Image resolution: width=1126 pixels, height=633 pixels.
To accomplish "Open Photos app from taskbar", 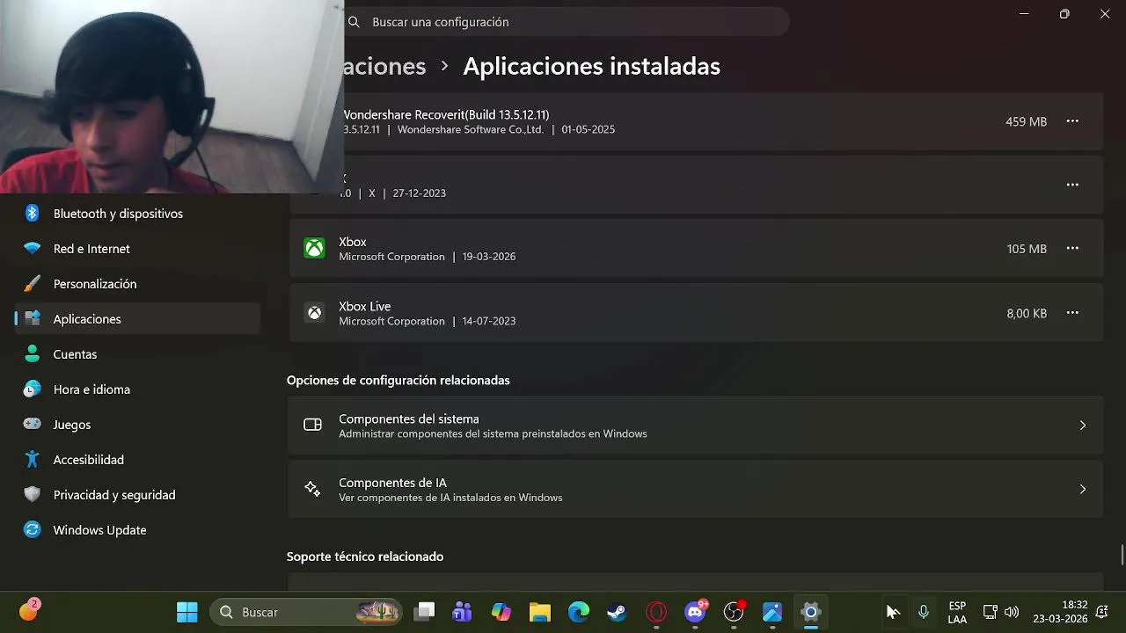I will coord(772,612).
